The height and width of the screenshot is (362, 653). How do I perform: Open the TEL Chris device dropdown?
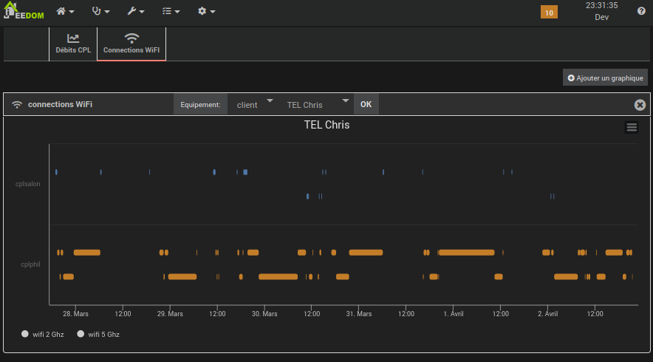[318, 105]
